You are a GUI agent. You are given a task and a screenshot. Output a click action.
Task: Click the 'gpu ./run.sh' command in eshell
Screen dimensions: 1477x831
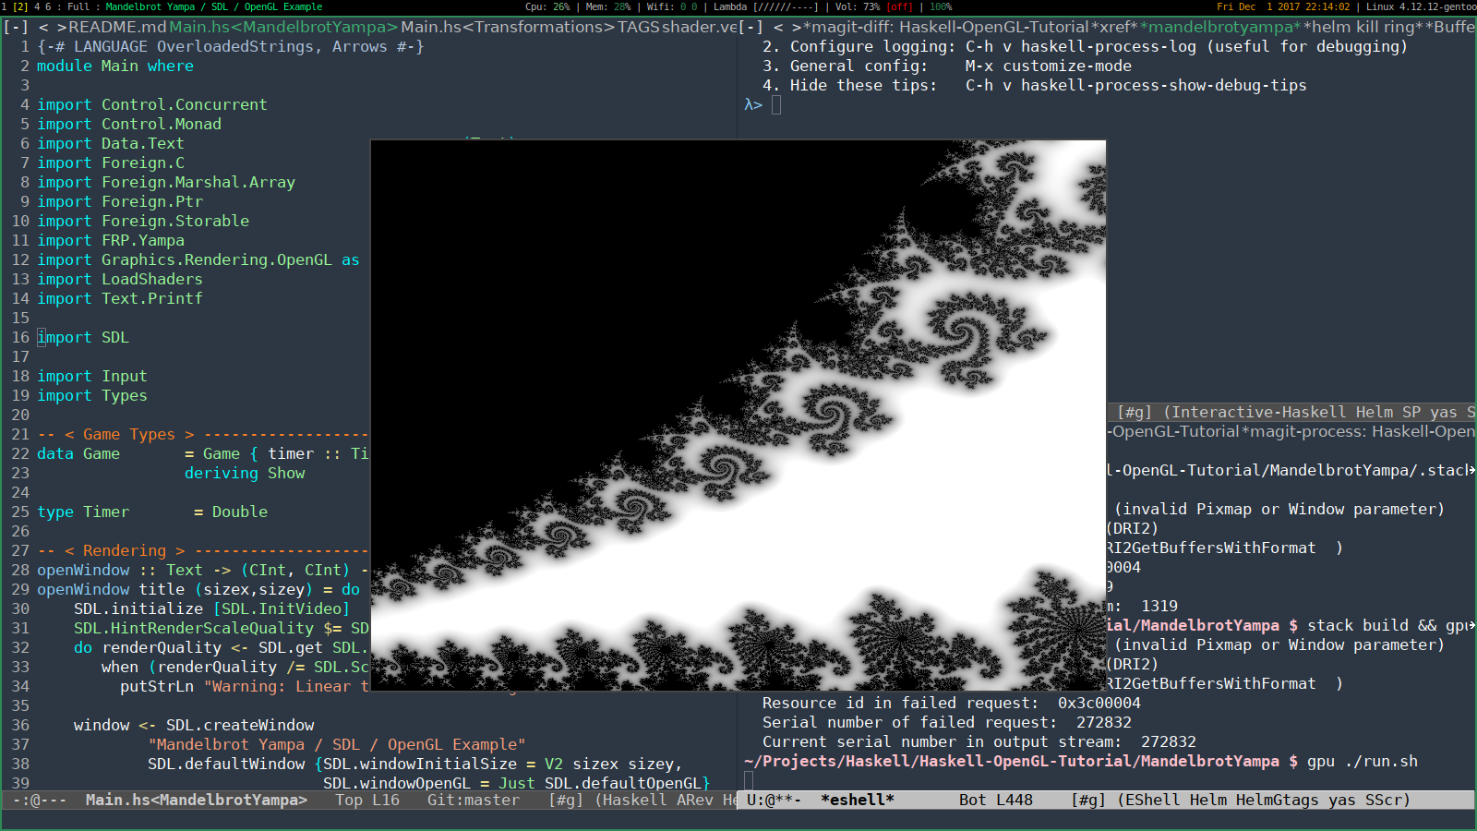(x=1363, y=762)
